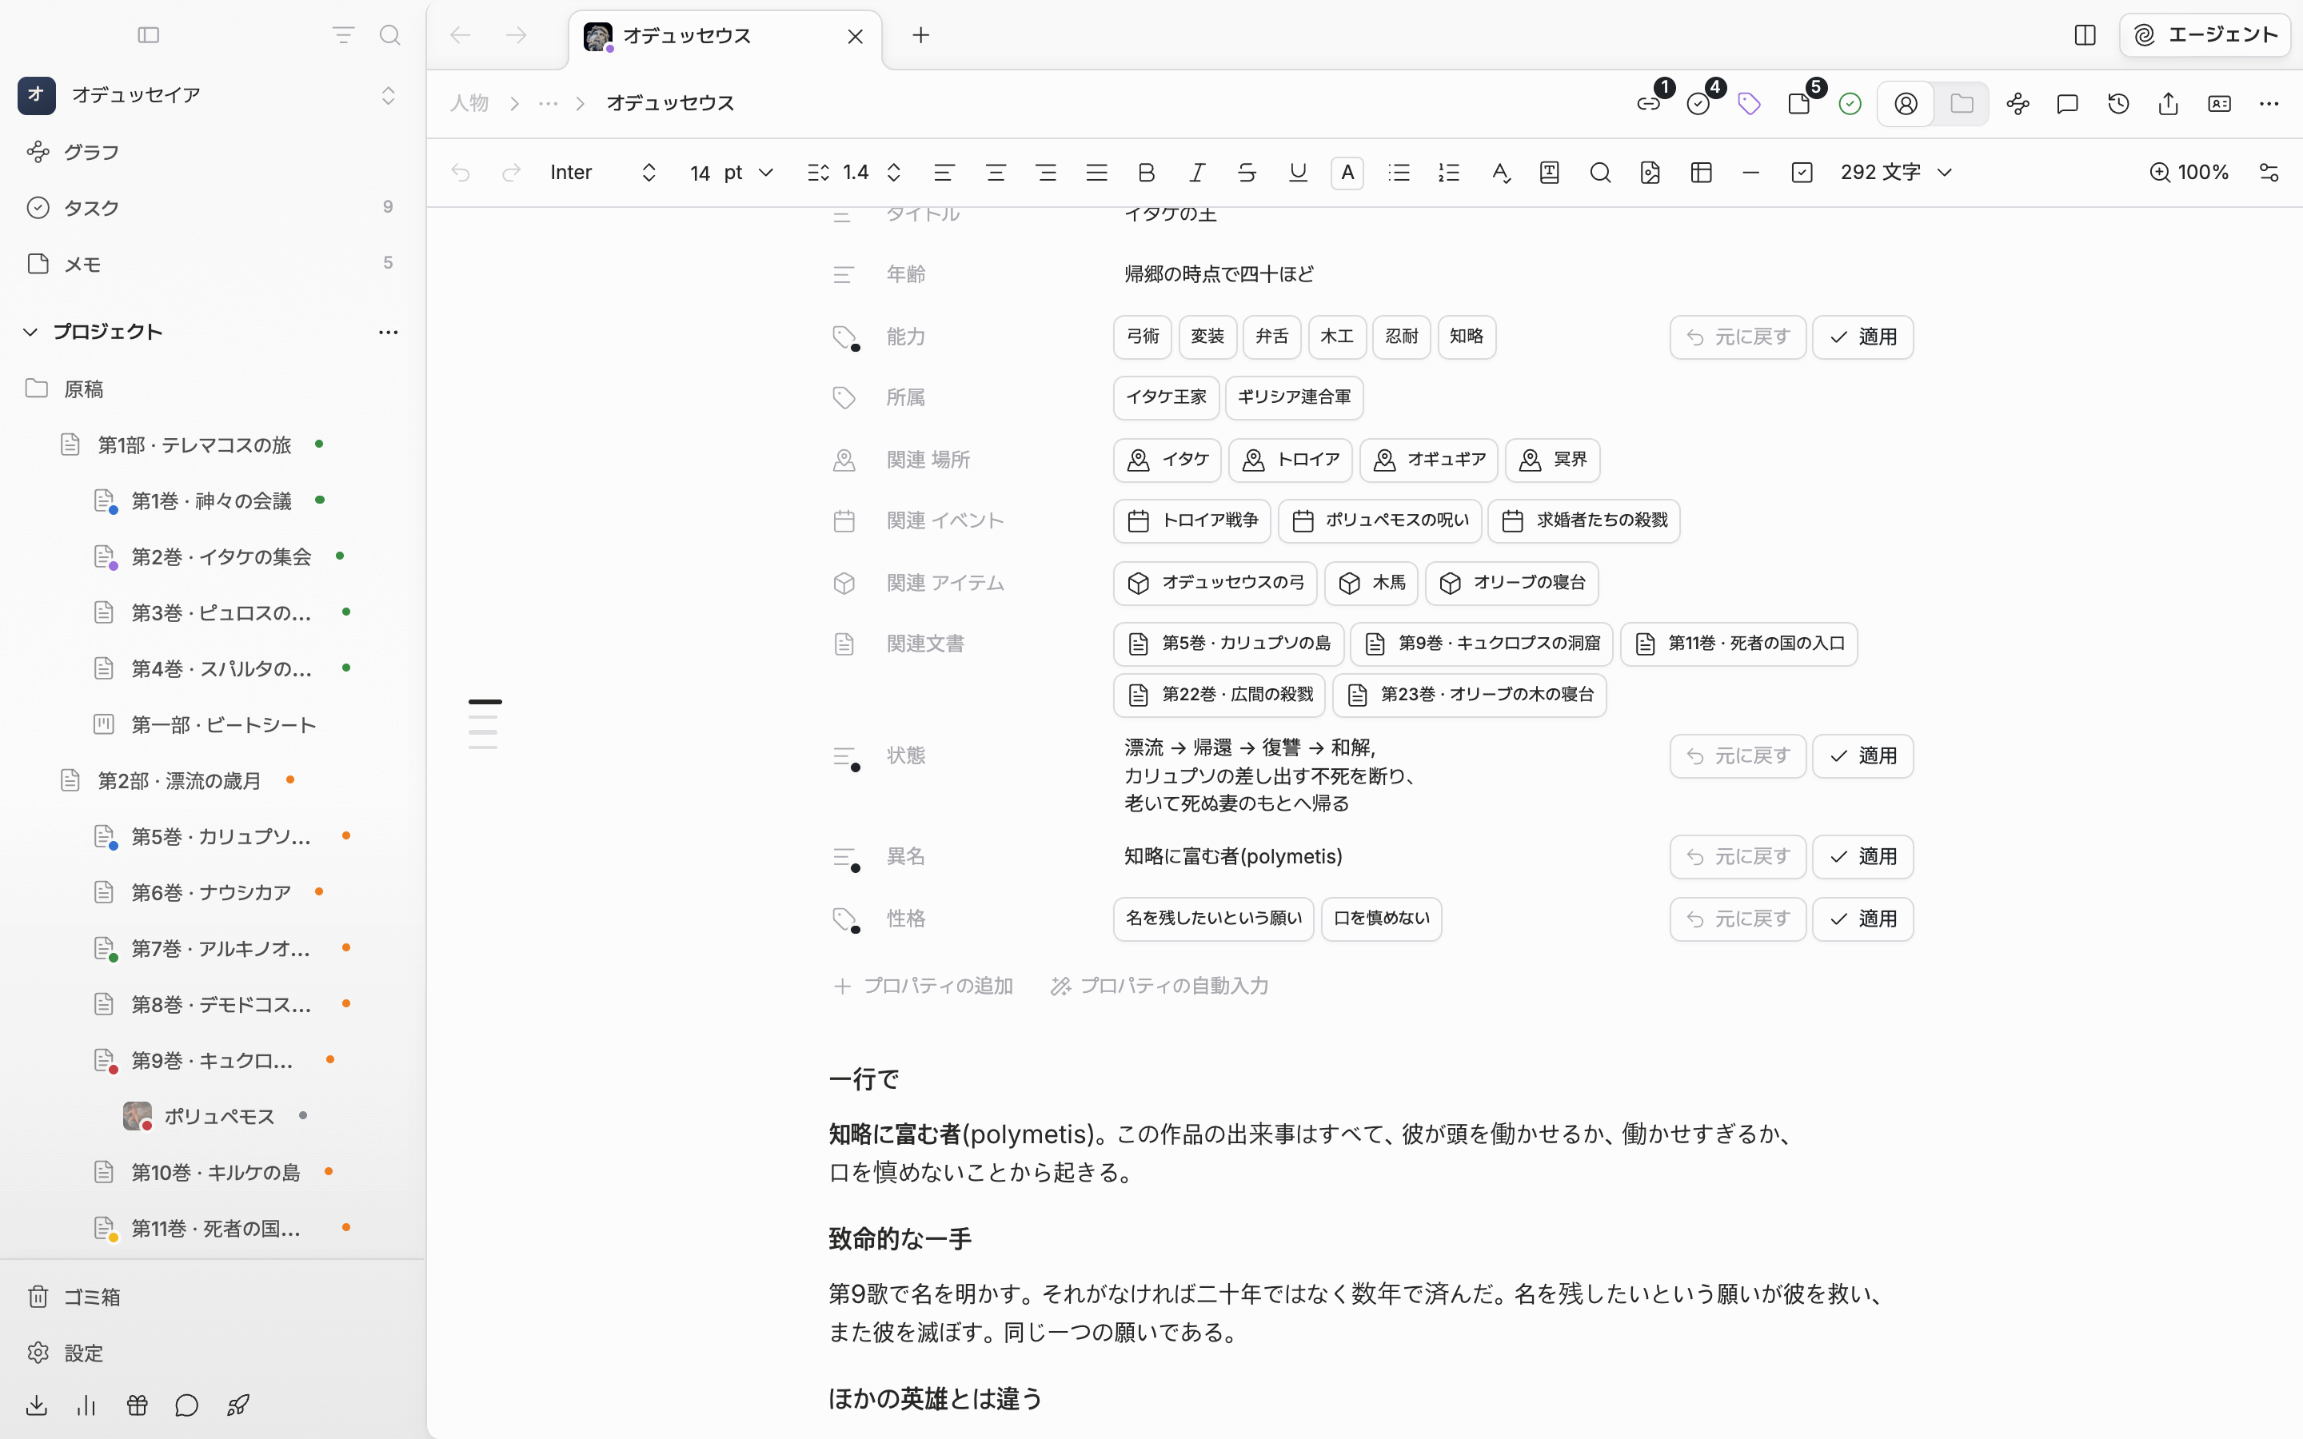The height and width of the screenshot is (1439, 2303).
Task: Open the search icon in sidebar
Action: (x=389, y=35)
